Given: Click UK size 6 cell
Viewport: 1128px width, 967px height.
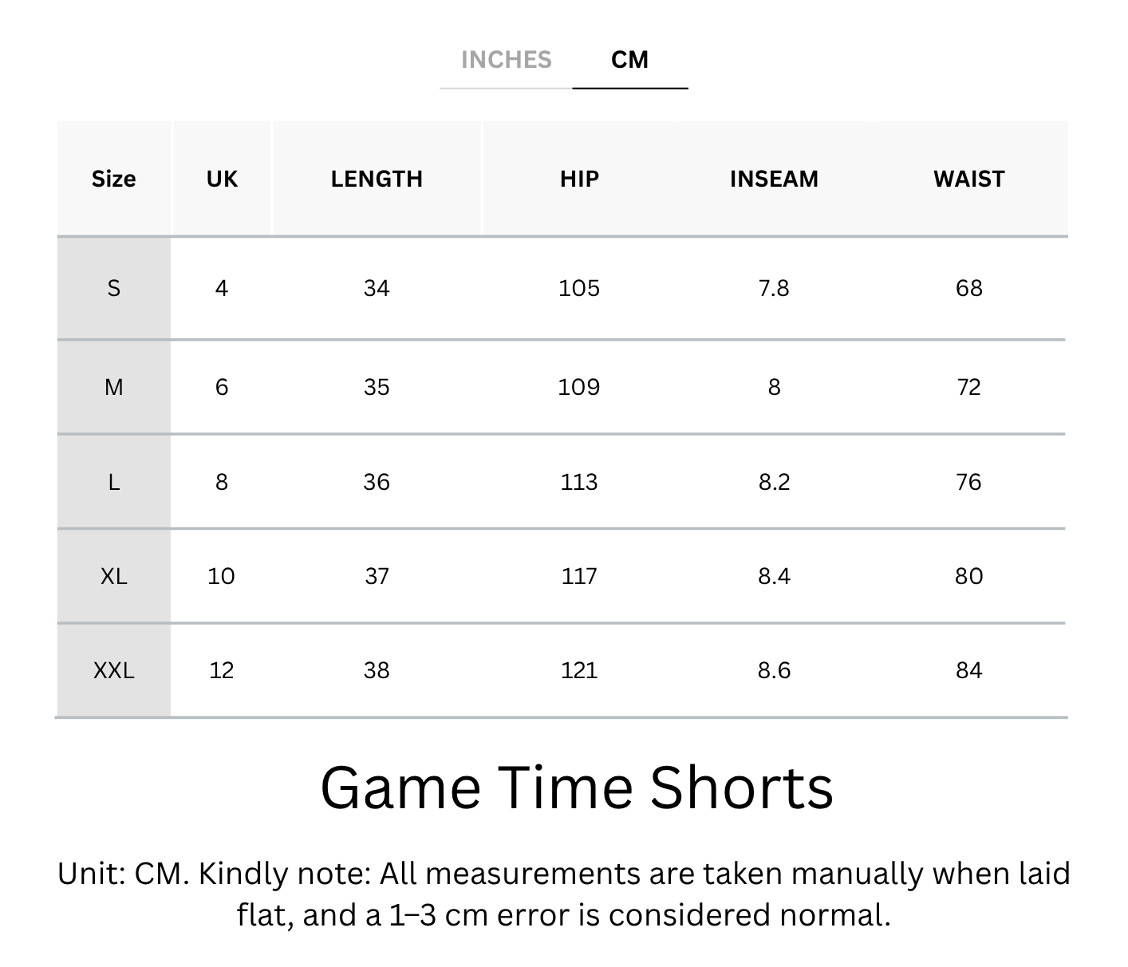Looking at the screenshot, I should (x=222, y=387).
